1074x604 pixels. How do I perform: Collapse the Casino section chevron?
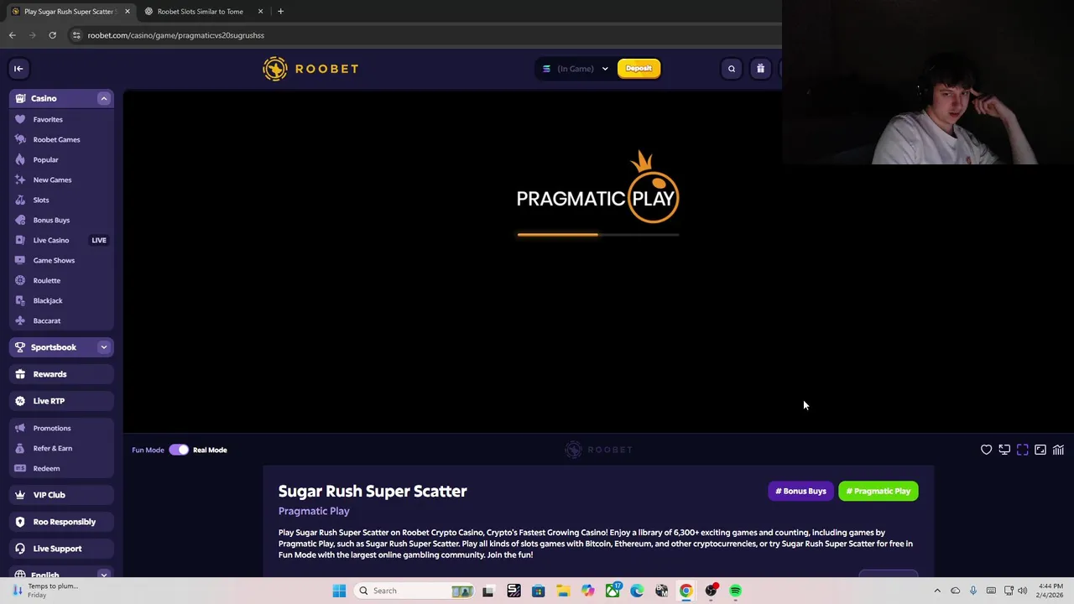pyautogui.click(x=104, y=98)
